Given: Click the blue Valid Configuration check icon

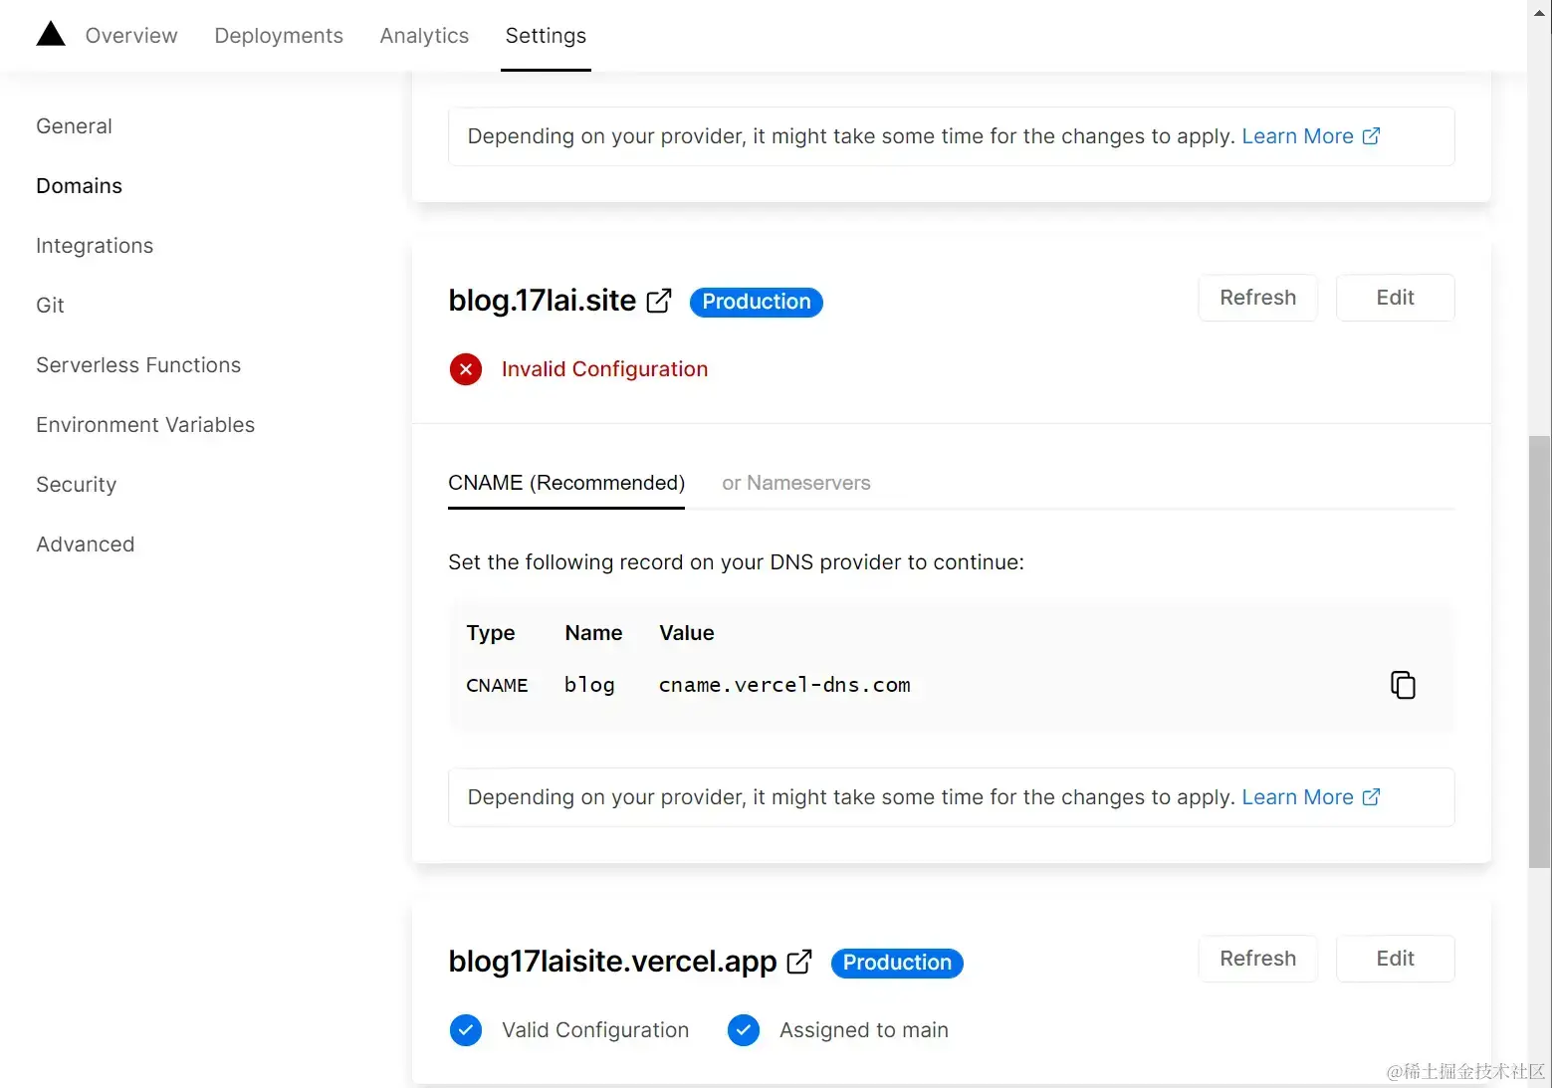Looking at the screenshot, I should point(466,1030).
